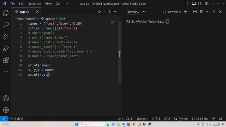This screenshot has height=127, width=226.
Task: Expand the run button dropdown arrow
Action: tap(103, 12)
